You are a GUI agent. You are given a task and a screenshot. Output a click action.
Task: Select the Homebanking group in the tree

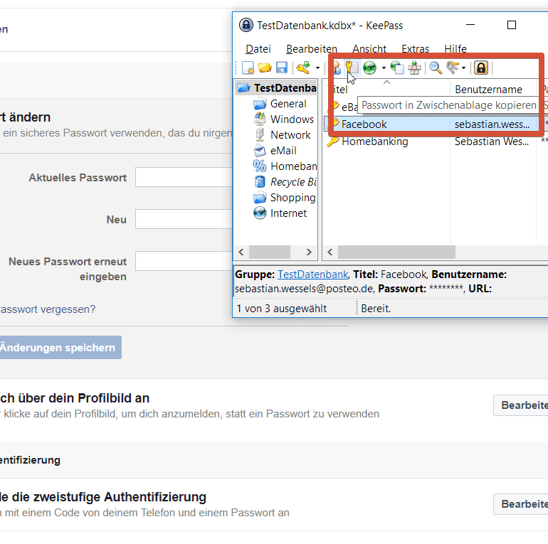click(x=293, y=166)
